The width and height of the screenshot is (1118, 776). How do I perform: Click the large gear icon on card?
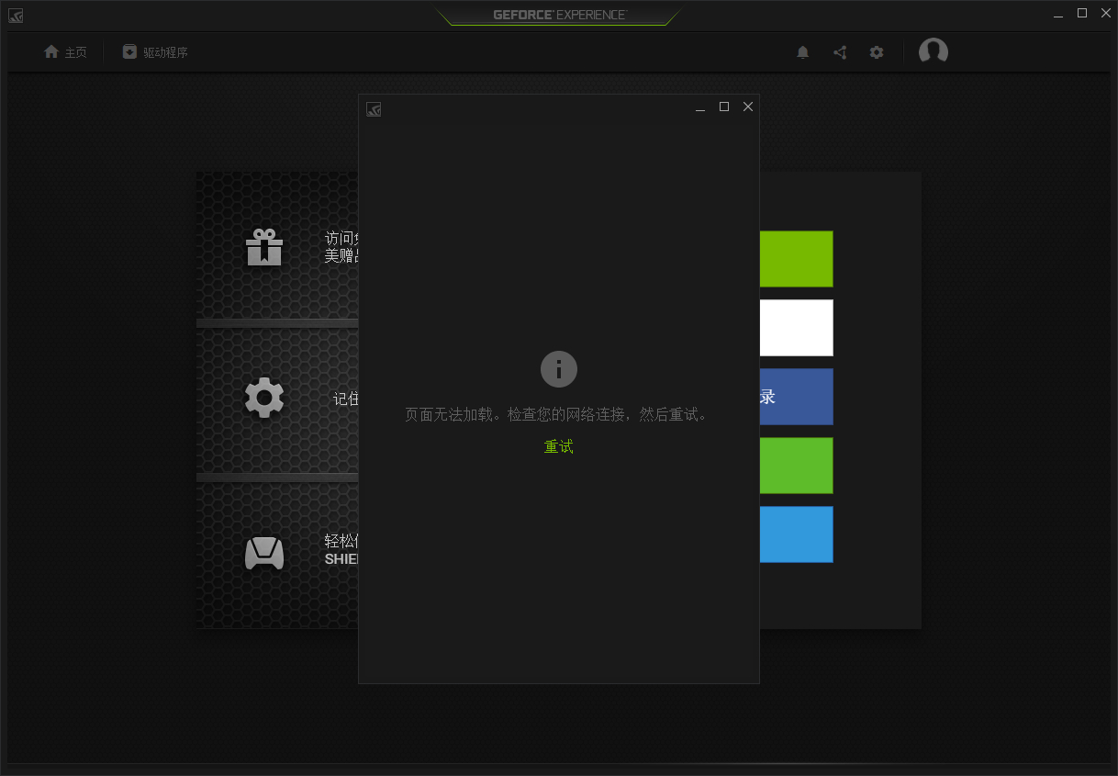tap(264, 398)
